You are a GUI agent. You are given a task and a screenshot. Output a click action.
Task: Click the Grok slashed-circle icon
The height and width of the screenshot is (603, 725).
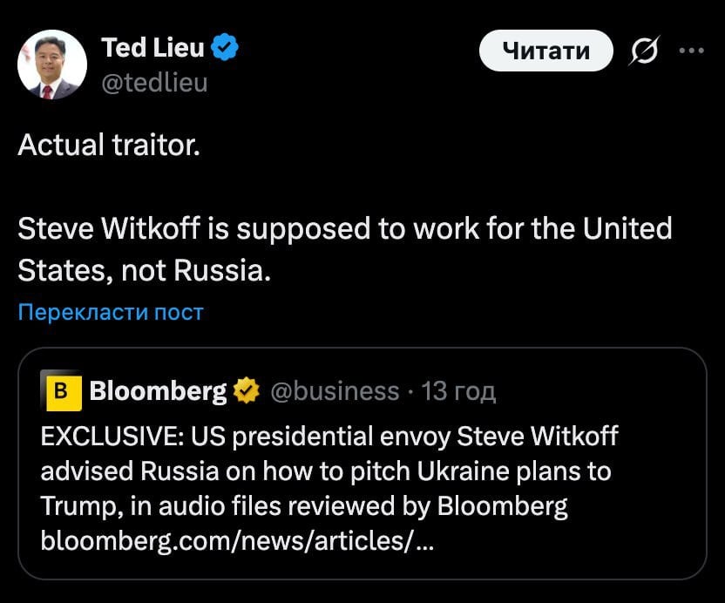[x=647, y=51]
